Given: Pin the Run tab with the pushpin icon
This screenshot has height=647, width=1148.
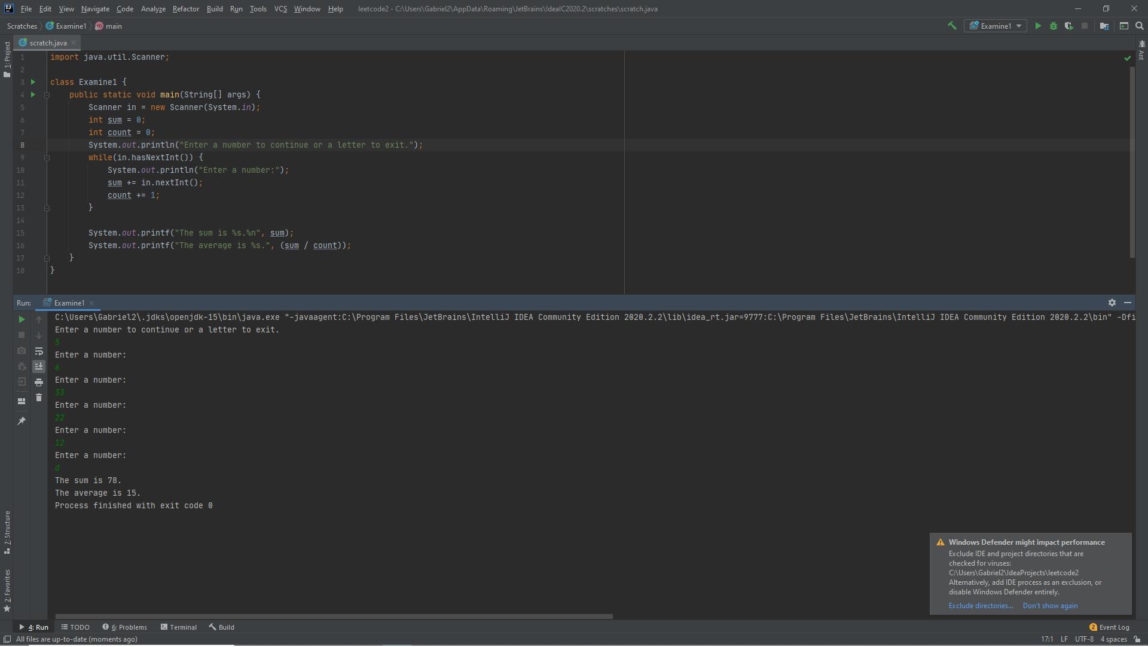Looking at the screenshot, I should [x=22, y=422].
